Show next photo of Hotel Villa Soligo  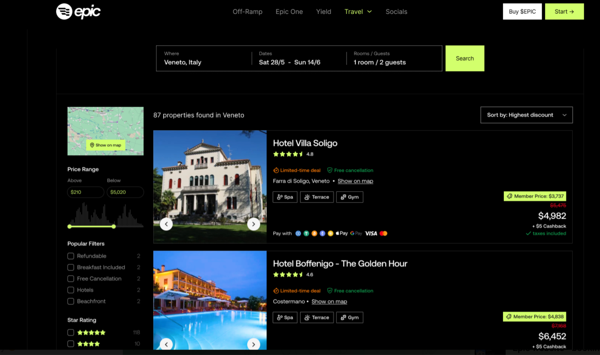click(x=253, y=224)
